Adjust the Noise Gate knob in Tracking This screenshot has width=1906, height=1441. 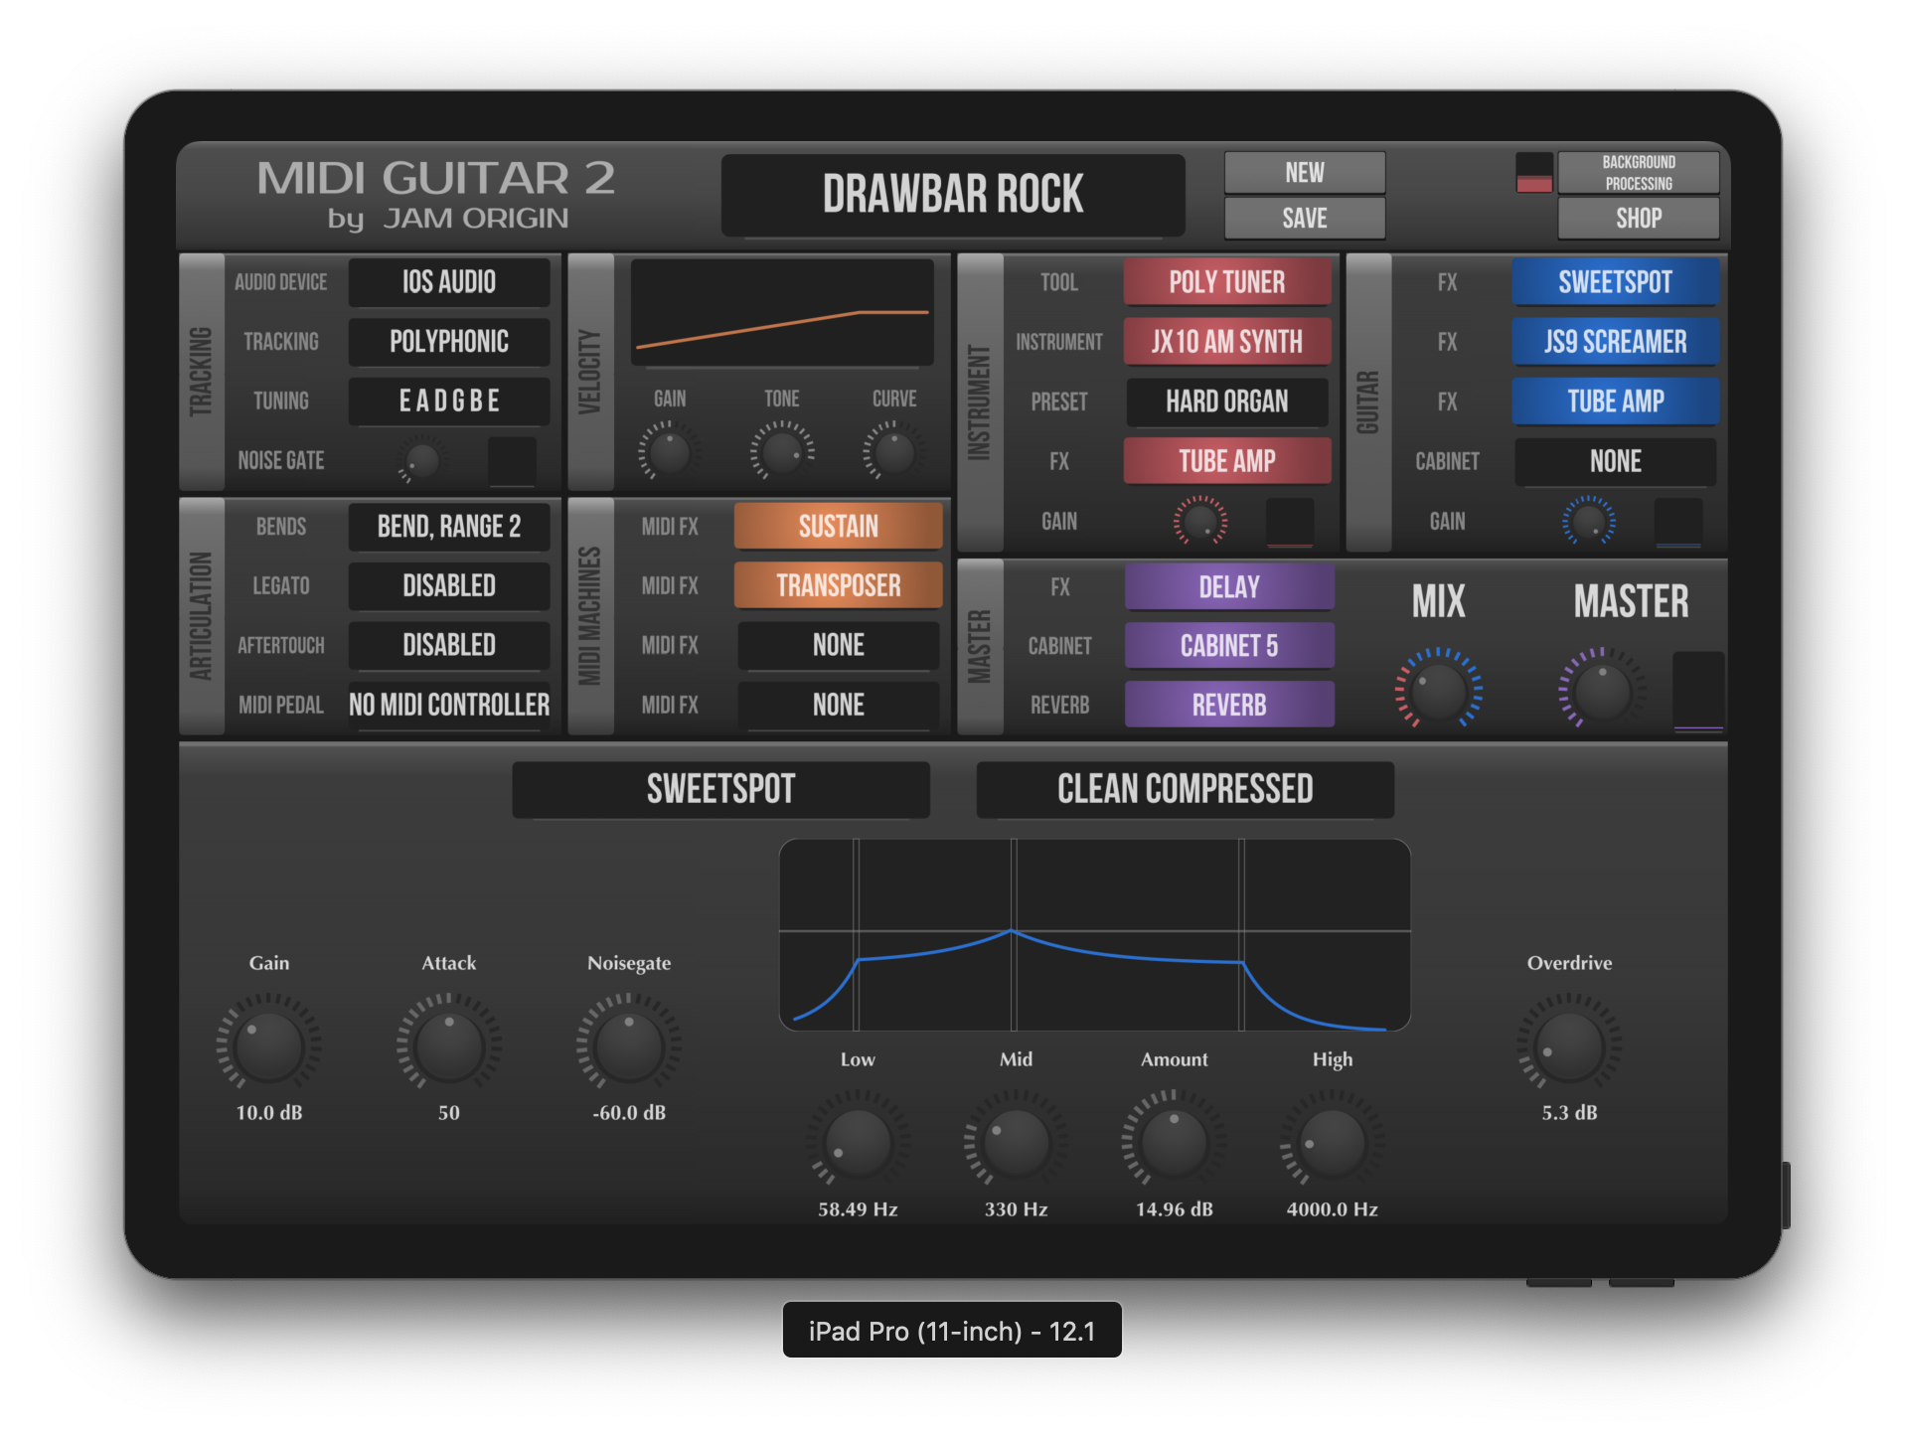tap(421, 461)
